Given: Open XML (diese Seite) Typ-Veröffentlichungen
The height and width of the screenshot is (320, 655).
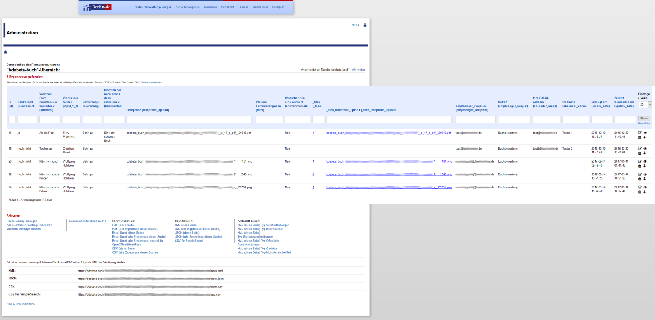Looking at the screenshot, I should tap(263, 225).
